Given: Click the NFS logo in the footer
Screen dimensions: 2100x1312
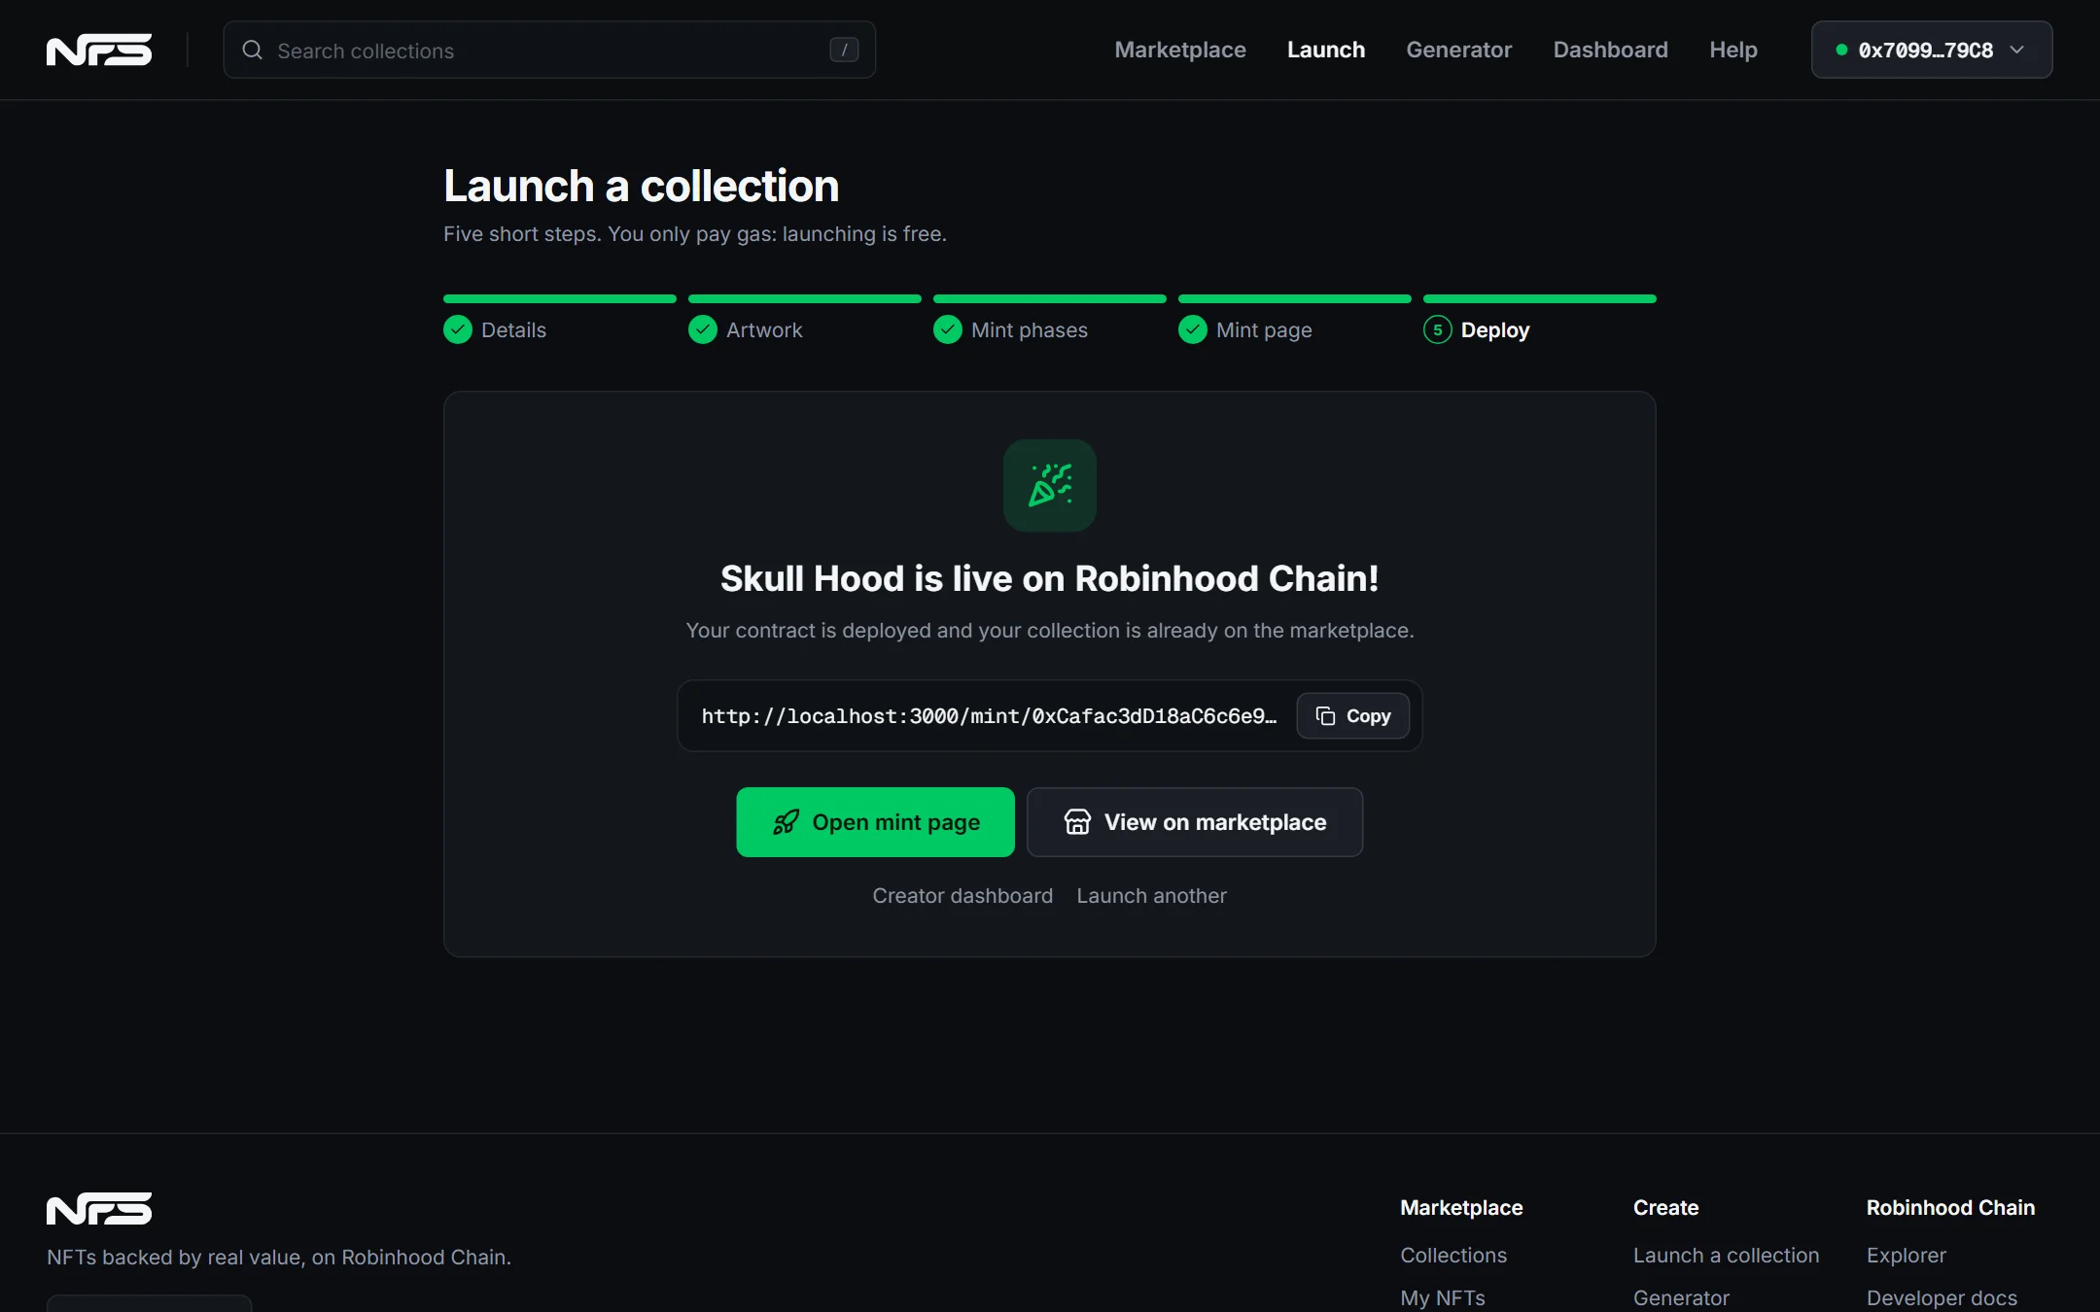Looking at the screenshot, I should click(x=99, y=1209).
